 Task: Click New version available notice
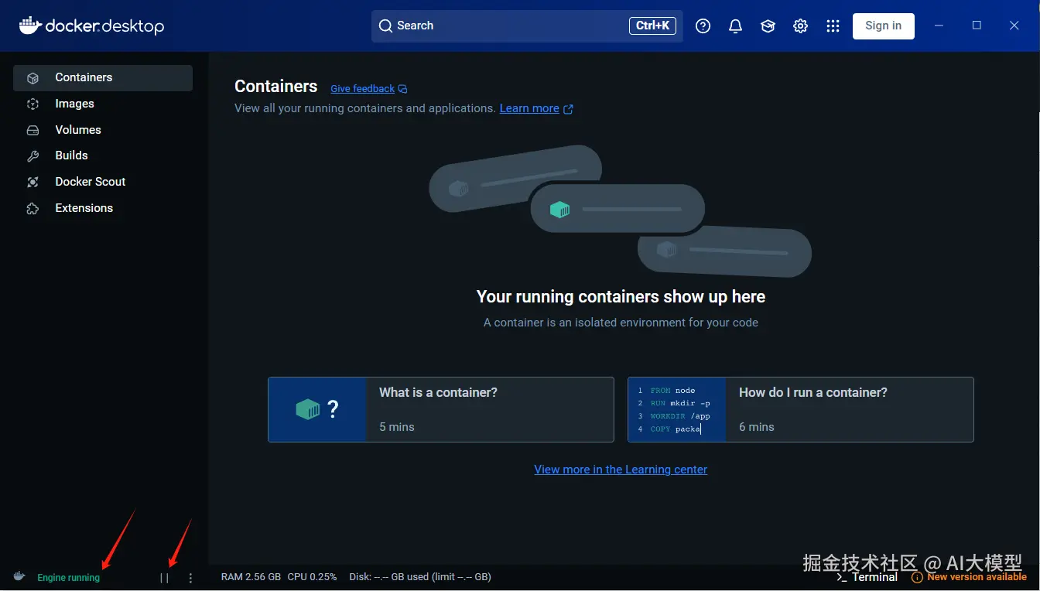977,577
